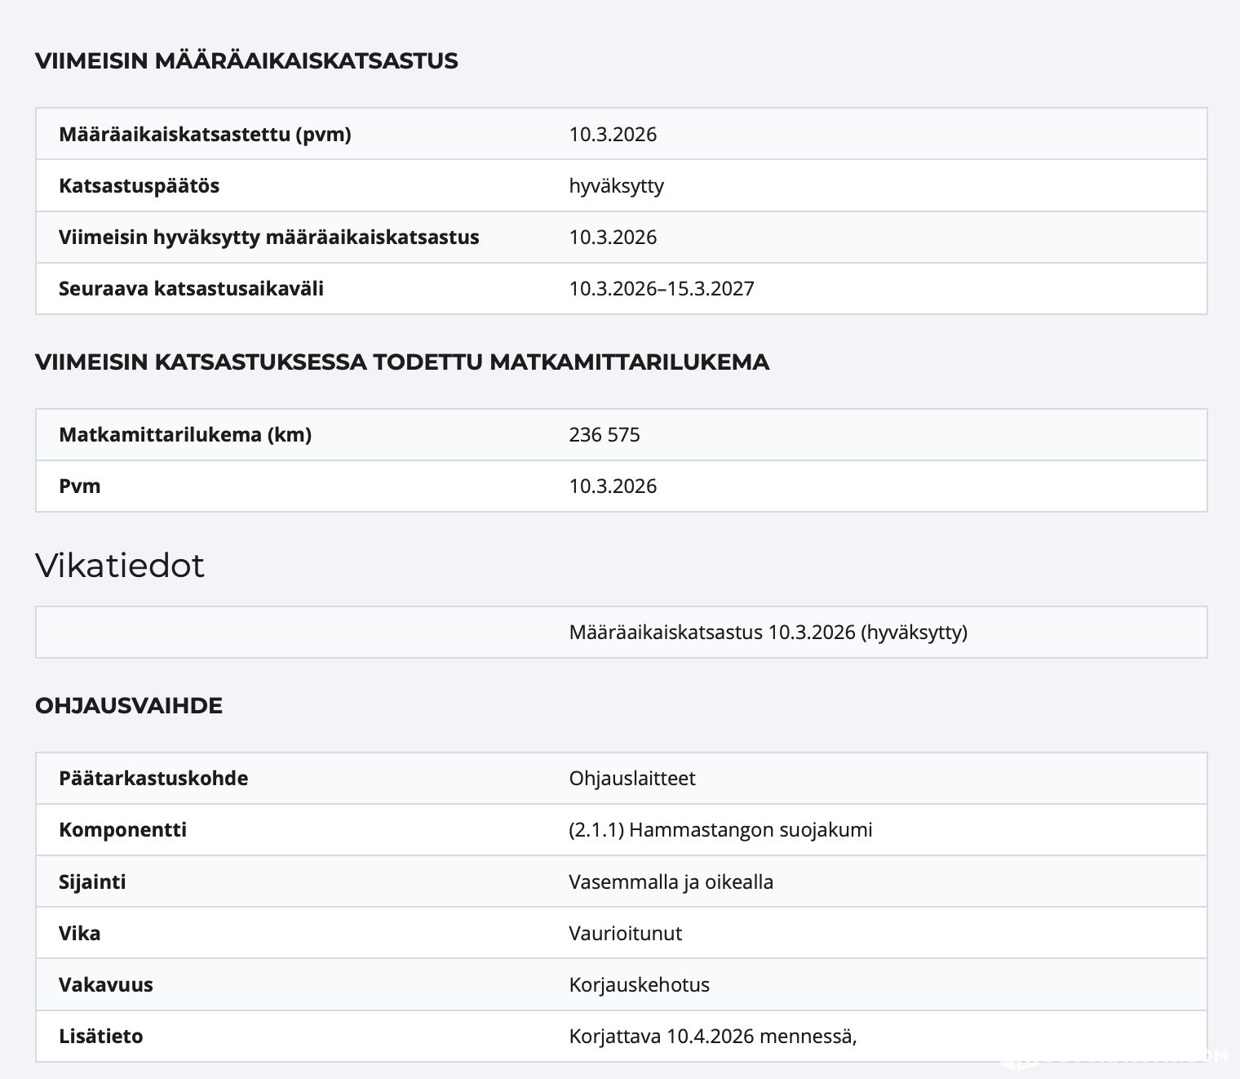Image resolution: width=1240 pixels, height=1079 pixels.
Task: Click the VIIMEISIN MÄÄRÄAIKAISKATSASTUS heading
Action: pos(246,61)
